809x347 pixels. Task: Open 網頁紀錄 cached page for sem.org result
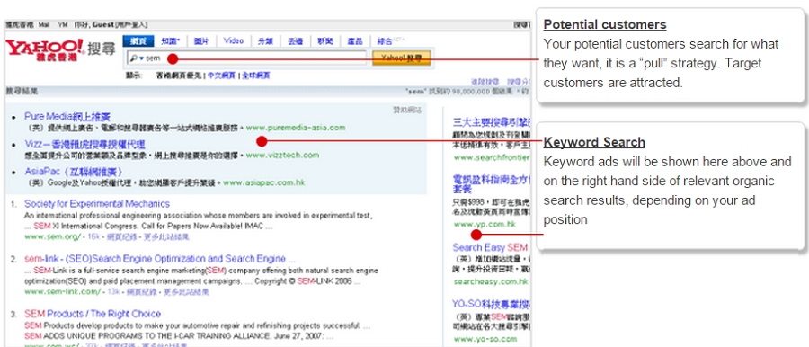[121, 236]
